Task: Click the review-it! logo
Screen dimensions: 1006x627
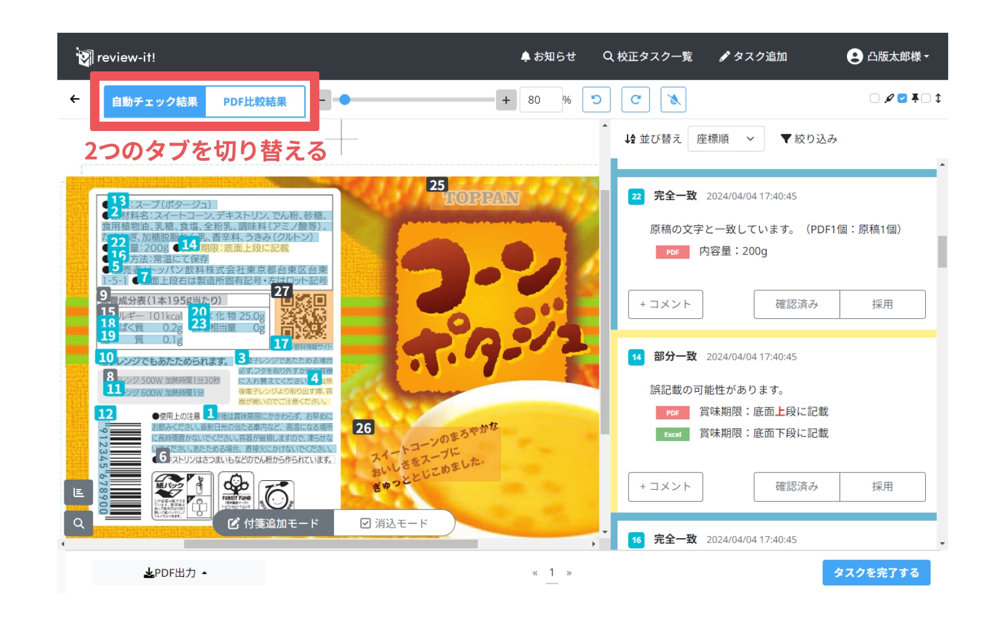Action: pyautogui.click(x=116, y=57)
